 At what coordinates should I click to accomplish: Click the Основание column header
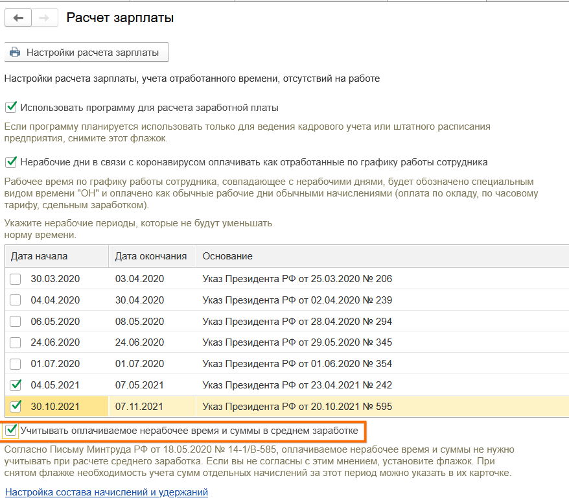[x=227, y=256]
